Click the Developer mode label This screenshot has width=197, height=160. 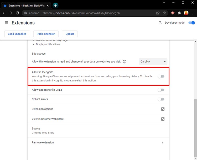tap(175, 23)
